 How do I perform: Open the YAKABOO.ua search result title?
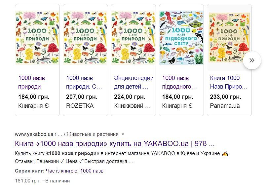click(x=115, y=144)
